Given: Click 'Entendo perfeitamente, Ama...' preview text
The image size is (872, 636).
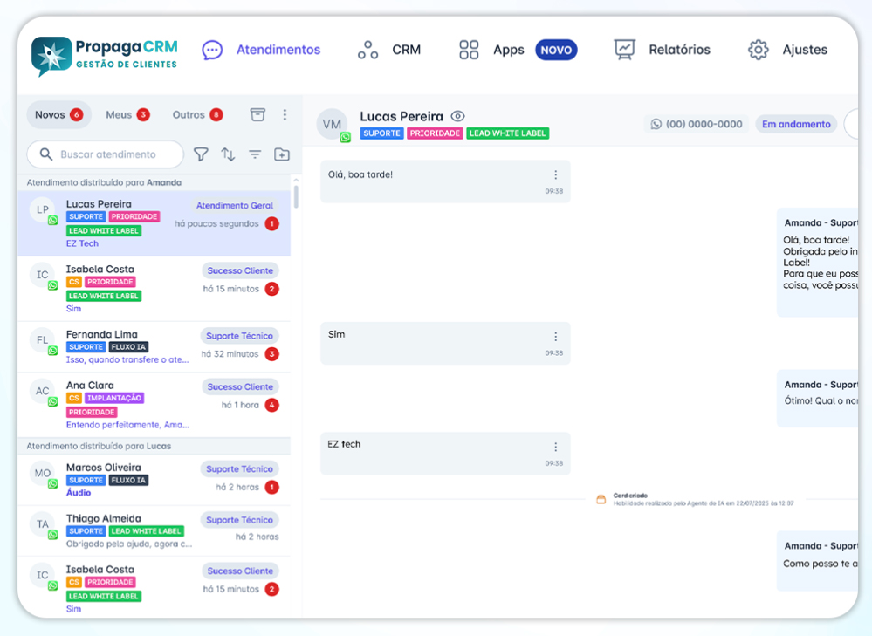Looking at the screenshot, I should pyautogui.click(x=128, y=425).
